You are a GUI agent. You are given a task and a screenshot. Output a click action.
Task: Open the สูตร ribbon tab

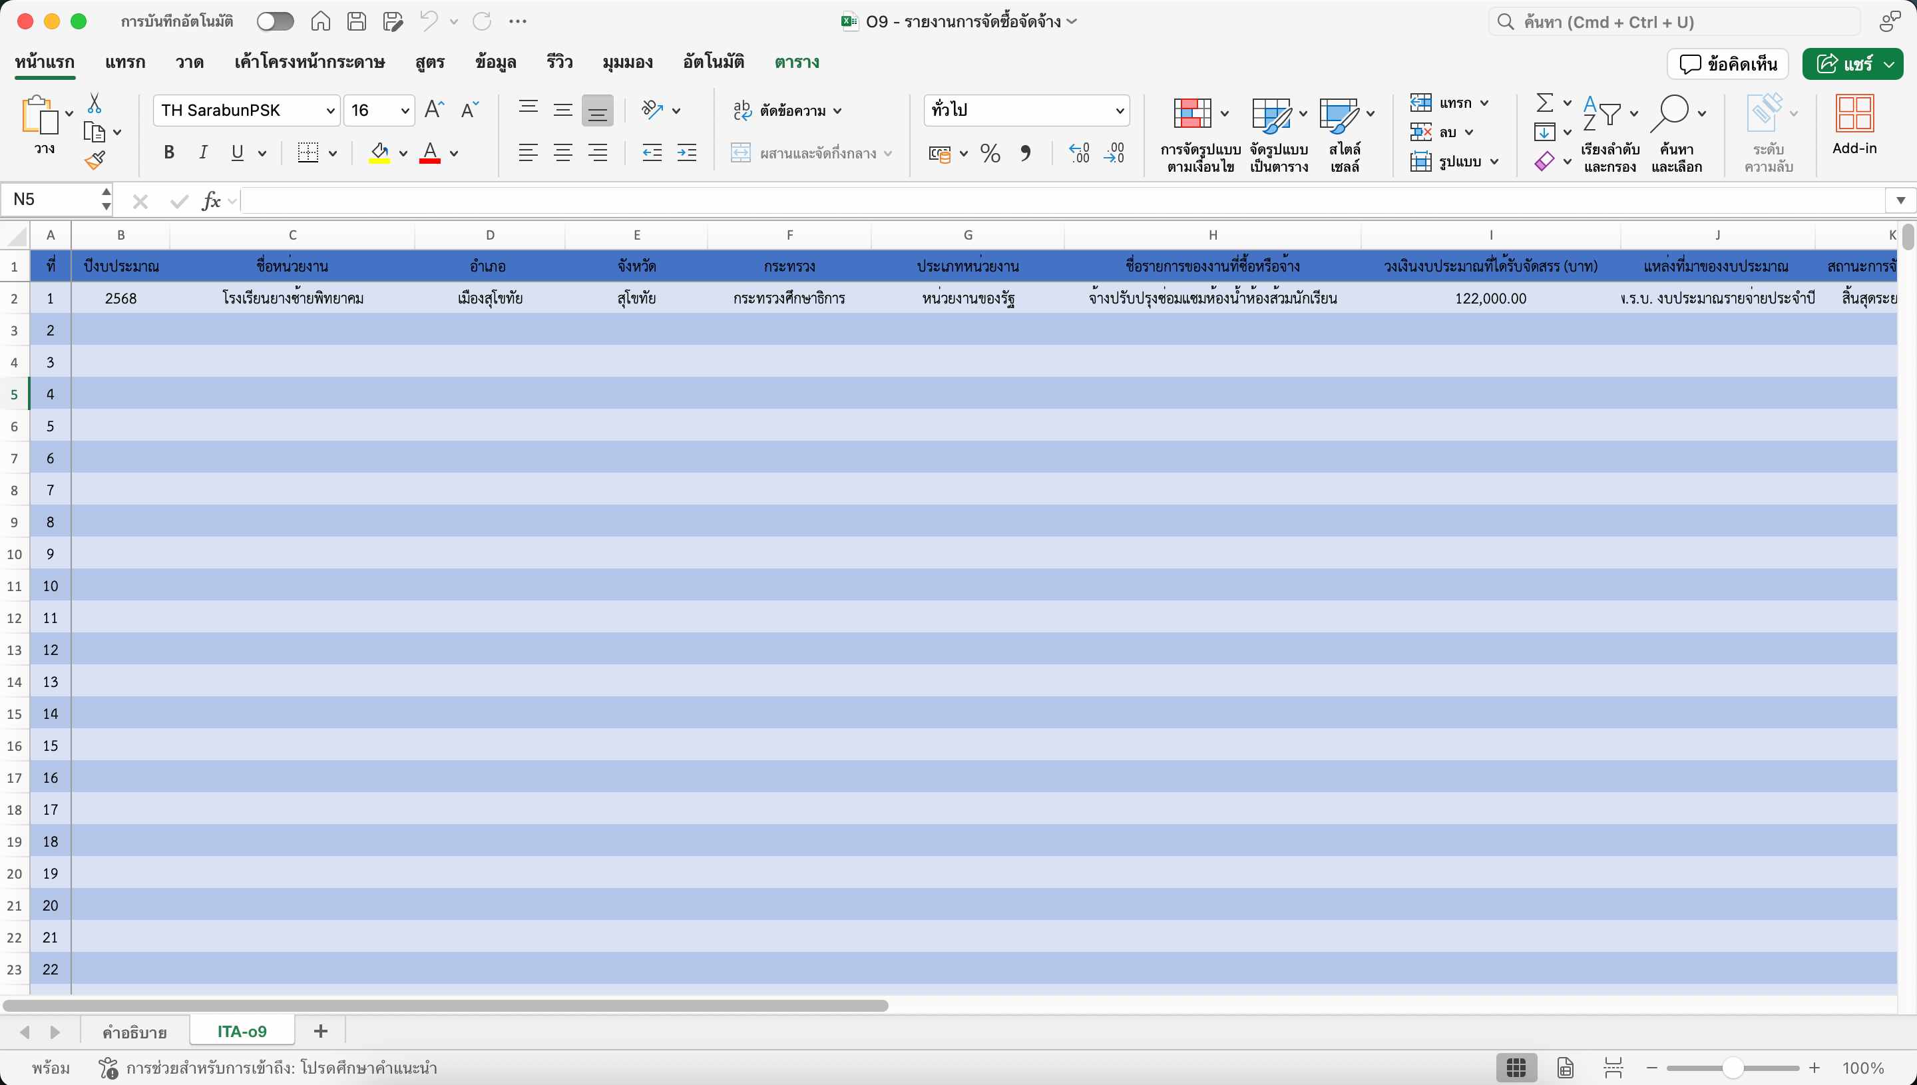coord(430,62)
